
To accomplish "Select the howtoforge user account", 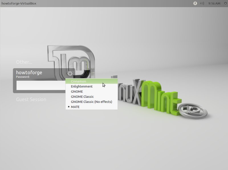I will pyautogui.click(x=29, y=72).
